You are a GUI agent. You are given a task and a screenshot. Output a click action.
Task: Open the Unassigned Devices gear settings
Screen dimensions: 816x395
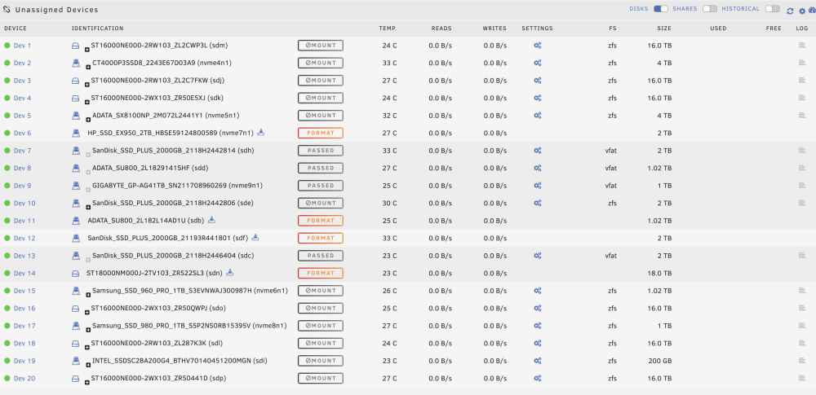pyautogui.click(x=802, y=11)
